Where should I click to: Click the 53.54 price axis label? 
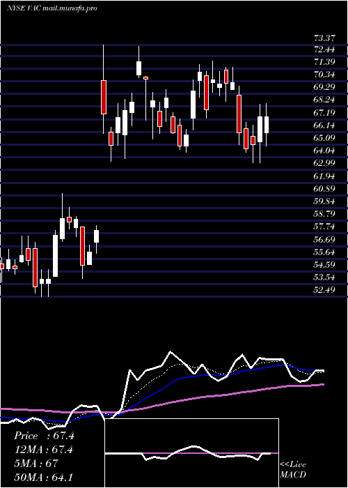point(325,277)
